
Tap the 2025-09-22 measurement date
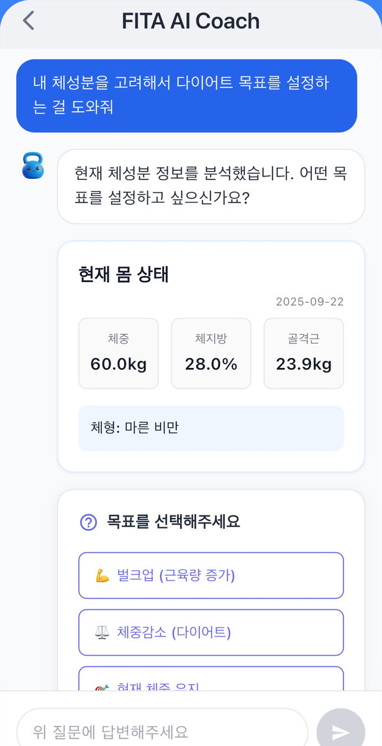coord(310,302)
